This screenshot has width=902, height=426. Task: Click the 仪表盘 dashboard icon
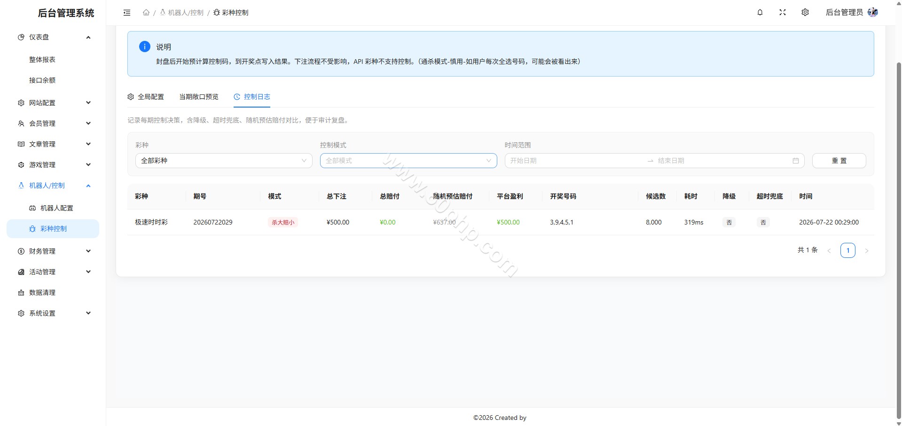pos(21,37)
